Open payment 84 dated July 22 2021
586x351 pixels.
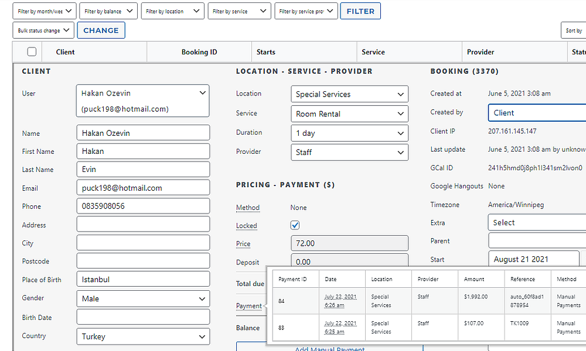tap(342, 300)
